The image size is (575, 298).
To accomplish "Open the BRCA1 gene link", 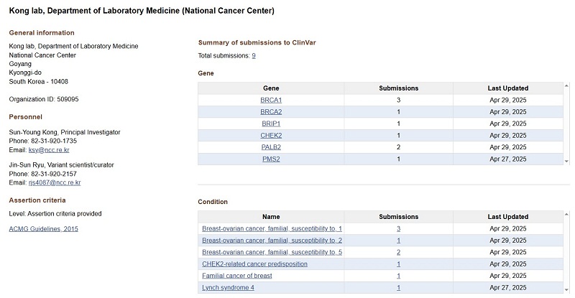I will point(271,100).
